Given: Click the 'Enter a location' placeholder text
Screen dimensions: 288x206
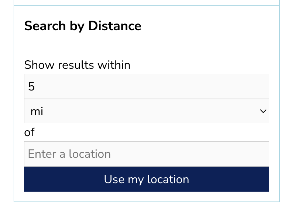Looking at the screenshot, I should (69, 154).
